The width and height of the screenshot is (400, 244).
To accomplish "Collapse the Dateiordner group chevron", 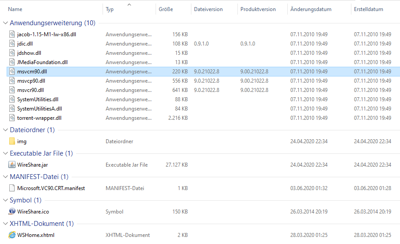I will [x=5, y=130].
